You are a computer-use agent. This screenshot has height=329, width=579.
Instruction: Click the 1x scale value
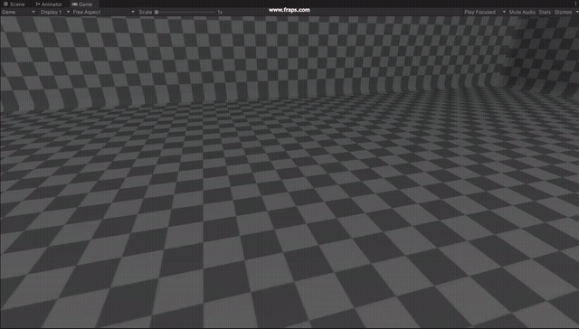[x=220, y=12]
